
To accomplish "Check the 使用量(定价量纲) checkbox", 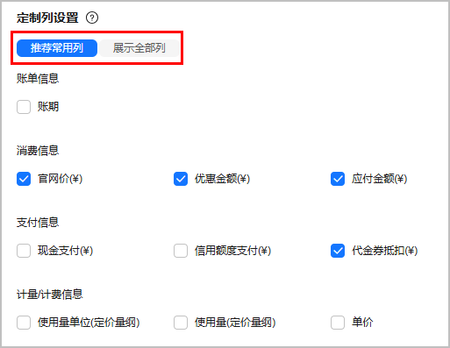I will click(181, 323).
